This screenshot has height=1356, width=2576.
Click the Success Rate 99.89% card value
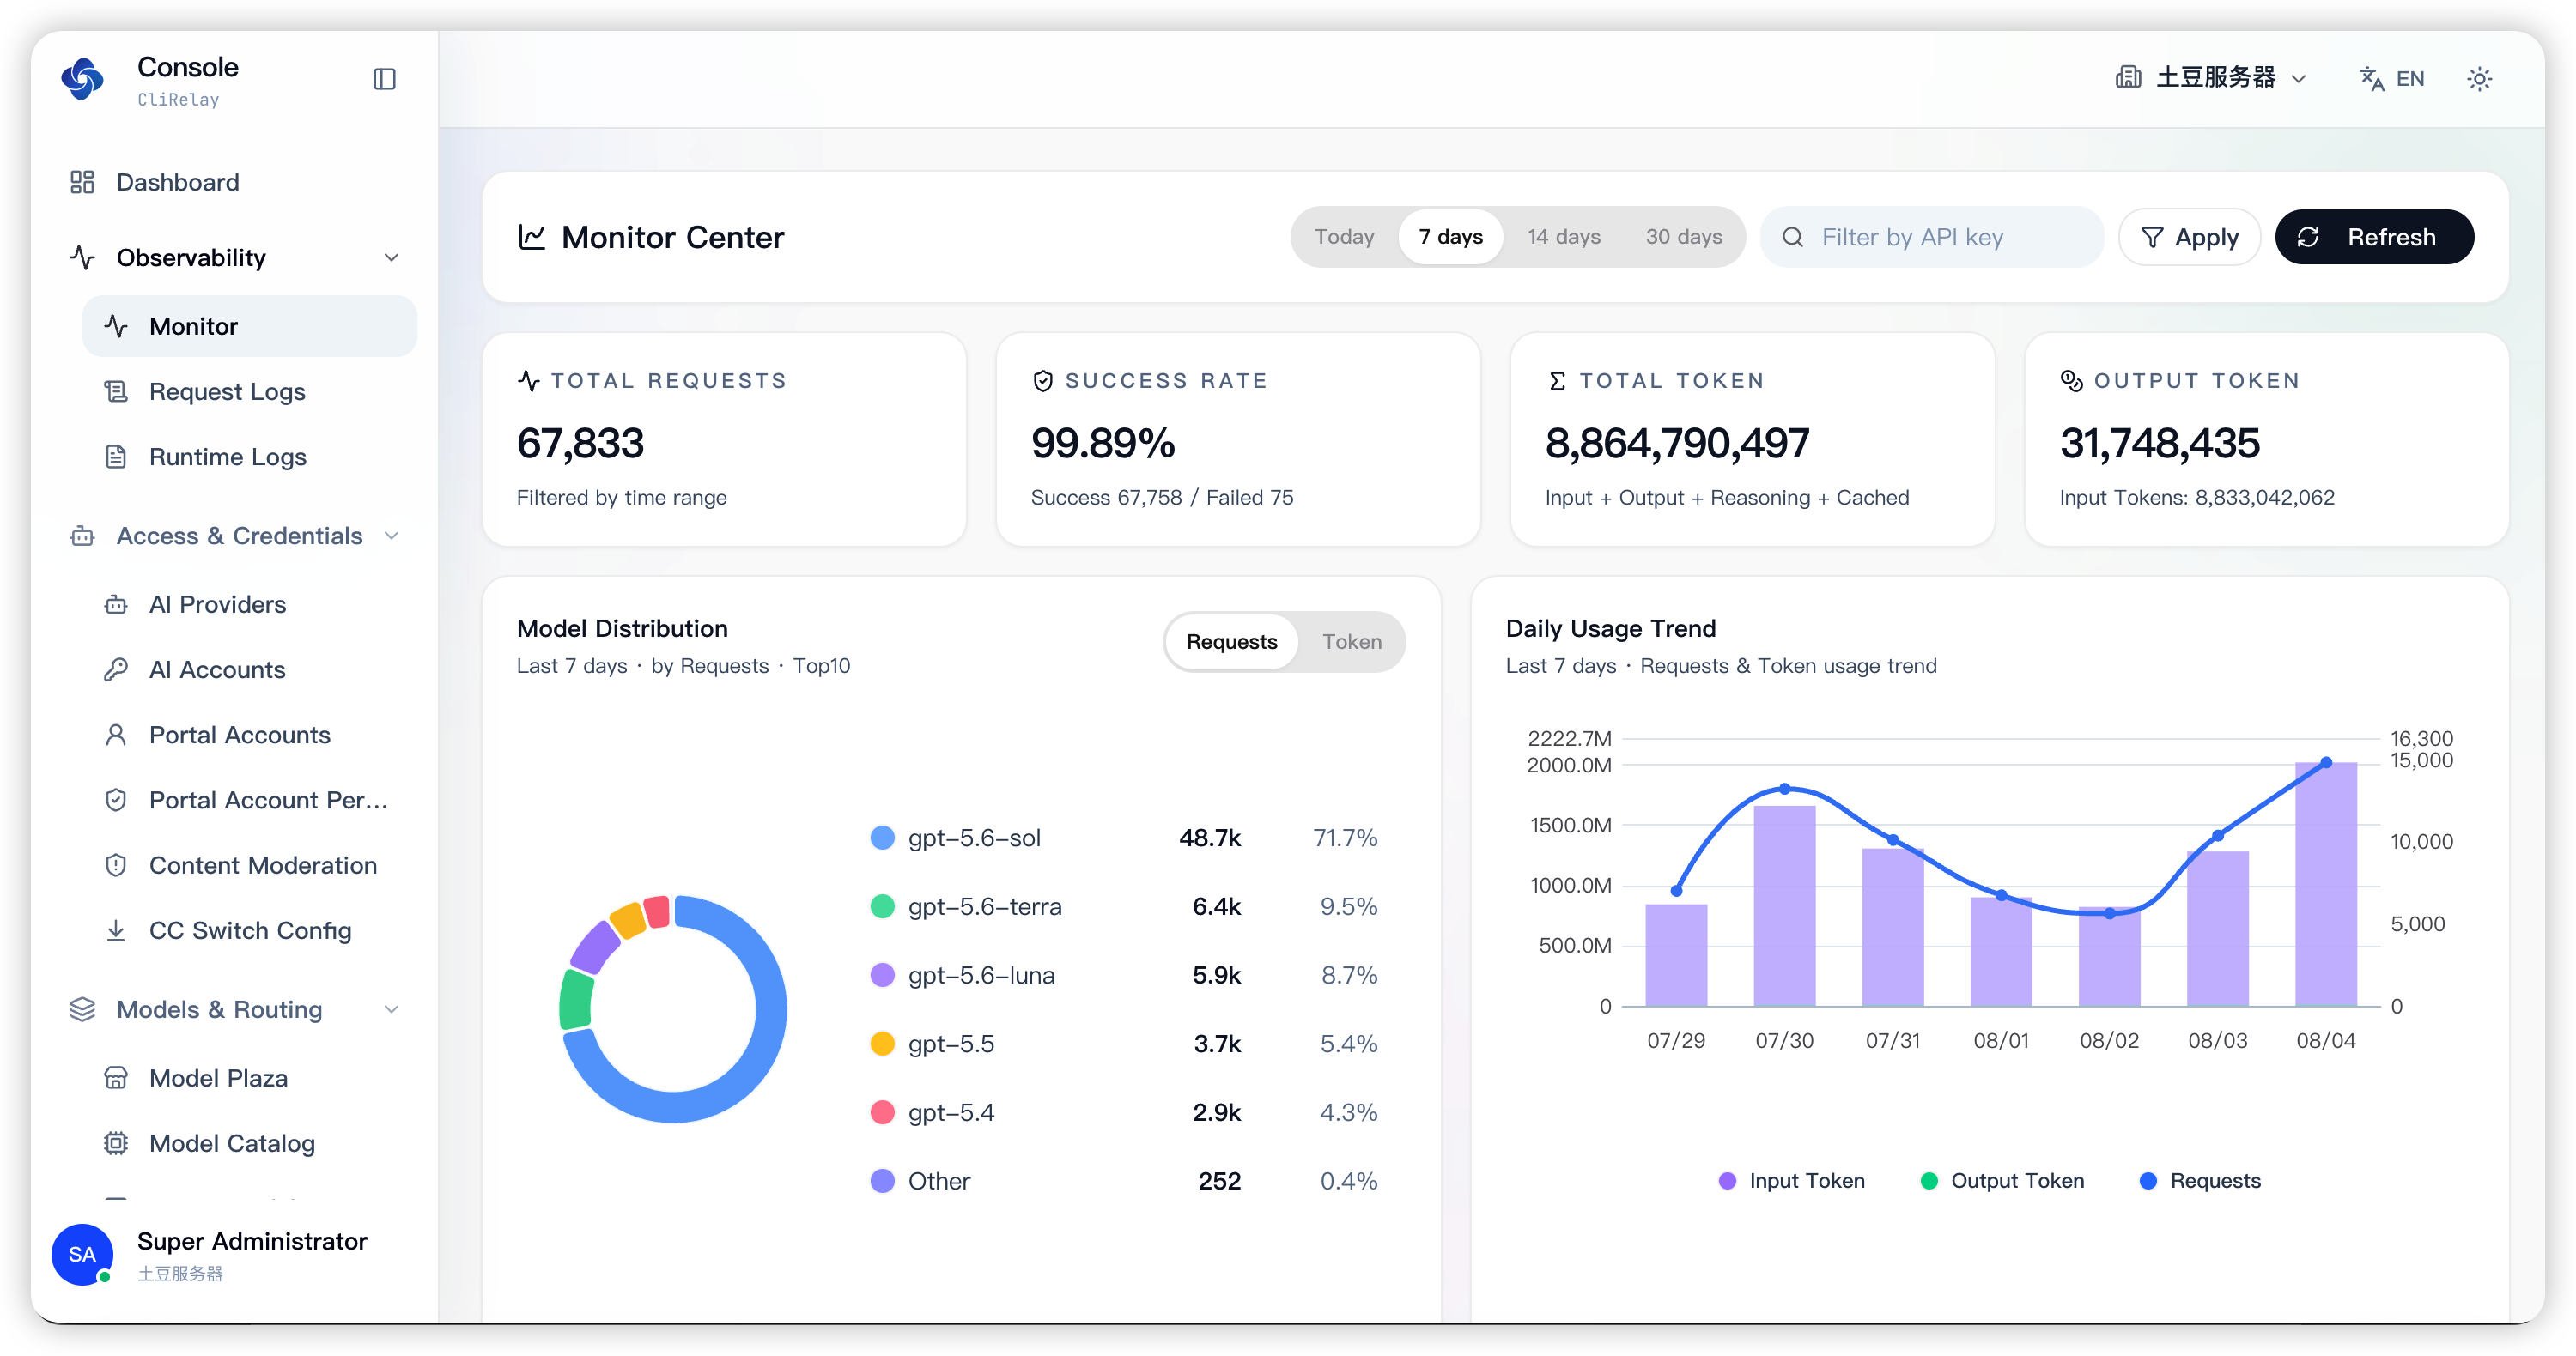pyautogui.click(x=1103, y=443)
